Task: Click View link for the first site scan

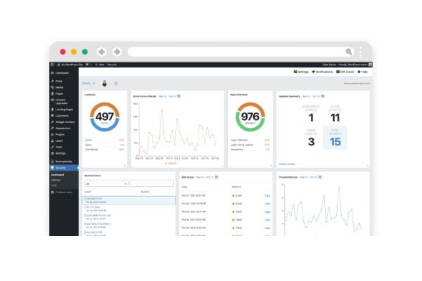Action: tap(267, 195)
